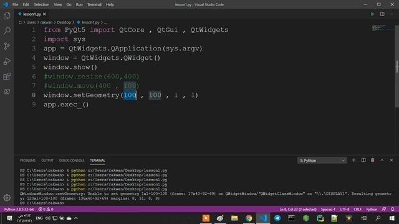Screen dimensions: 399x224
Task: Open Windows Start button in taskbar
Action: (x=392, y=218)
